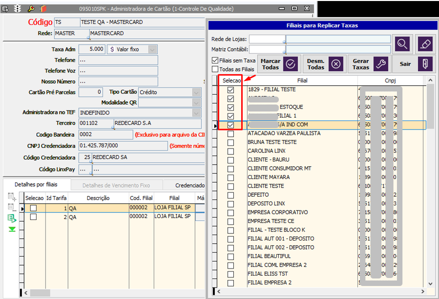439x299 pixels.
Task: Click the eraser clear button in Filiais dialog
Action: [x=425, y=44]
